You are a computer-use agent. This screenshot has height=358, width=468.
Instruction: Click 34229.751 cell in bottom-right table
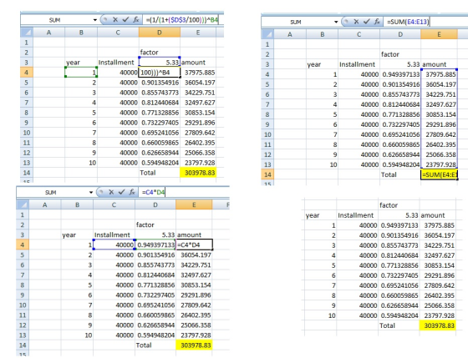pos(438,245)
